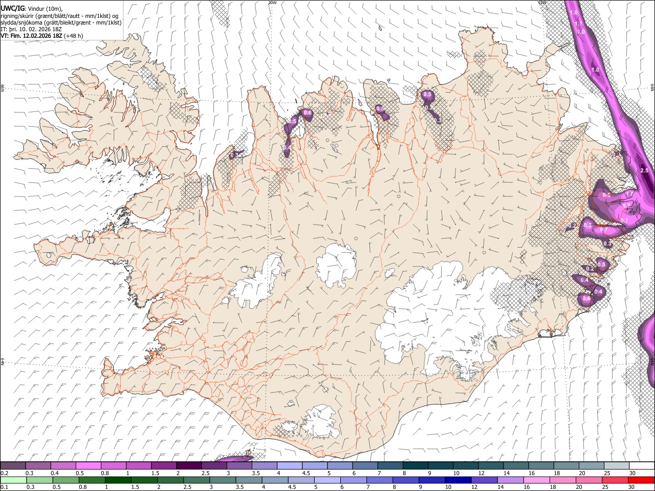Viewport: 655px width, 491px height.
Task: Click the '(+48 h)' forecast offset
Action: (74, 36)
